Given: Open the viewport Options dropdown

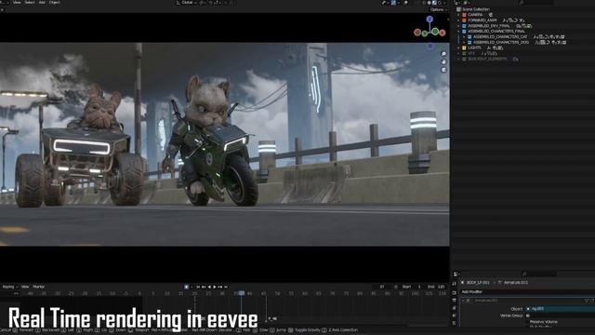Looking at the screenshot, I should click(438, 9).
